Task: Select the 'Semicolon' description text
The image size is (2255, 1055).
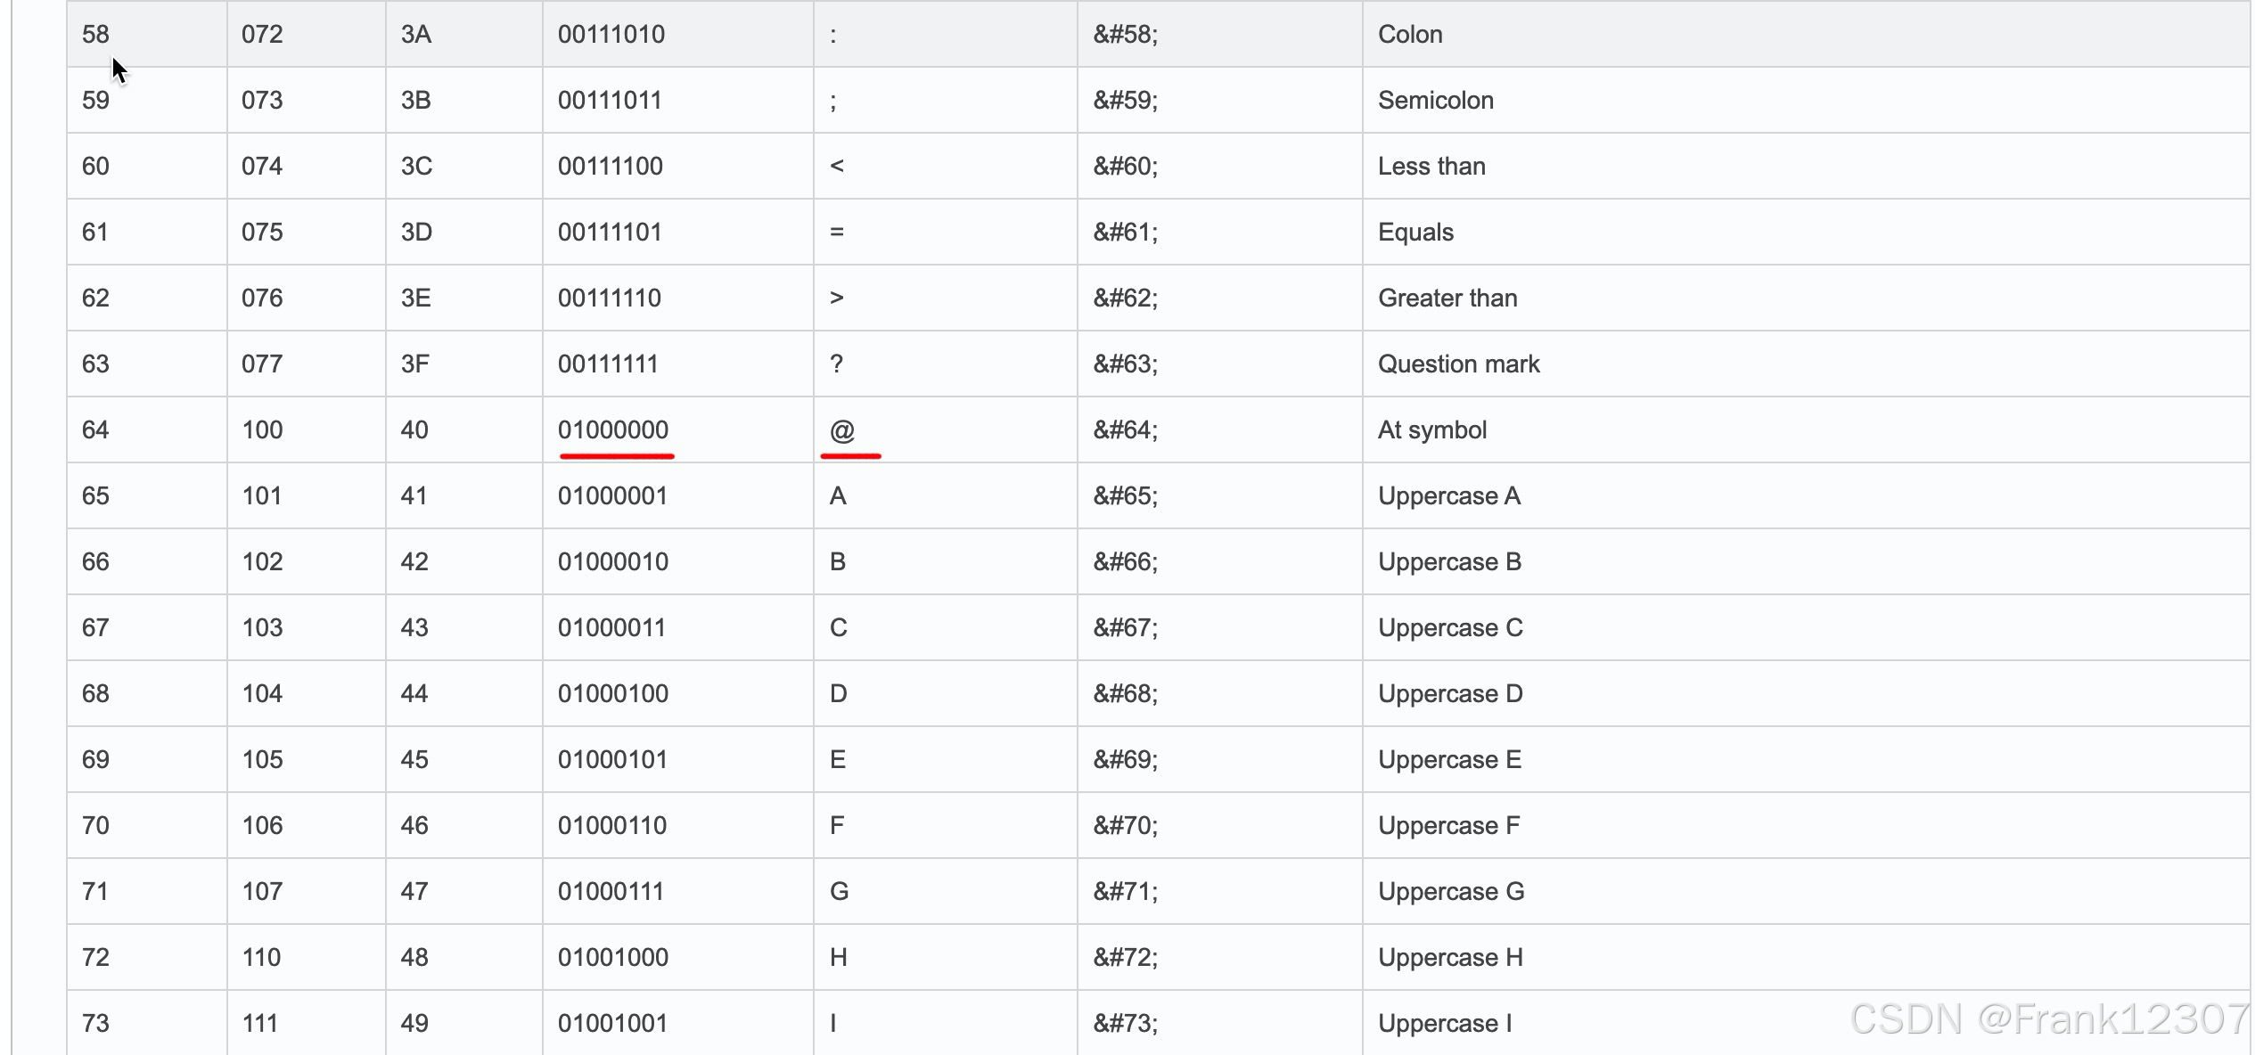Action: click(1436, 100)
